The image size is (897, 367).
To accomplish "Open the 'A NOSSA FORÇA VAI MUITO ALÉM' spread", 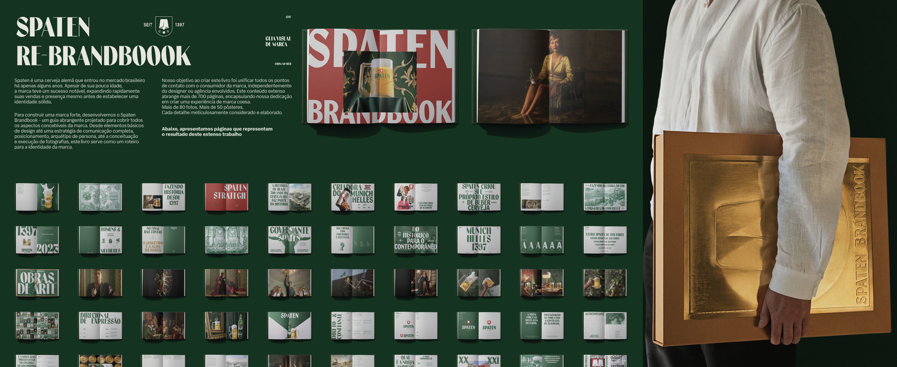I will 542,325.
